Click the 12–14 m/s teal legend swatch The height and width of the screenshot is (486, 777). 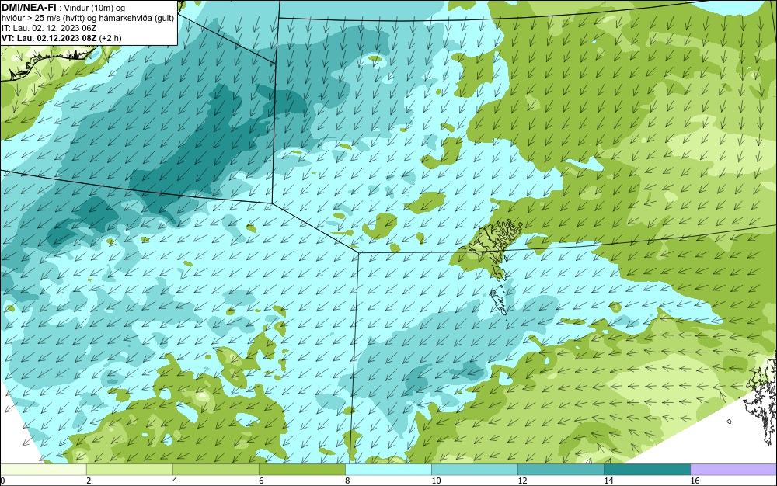tap(560, 469)
